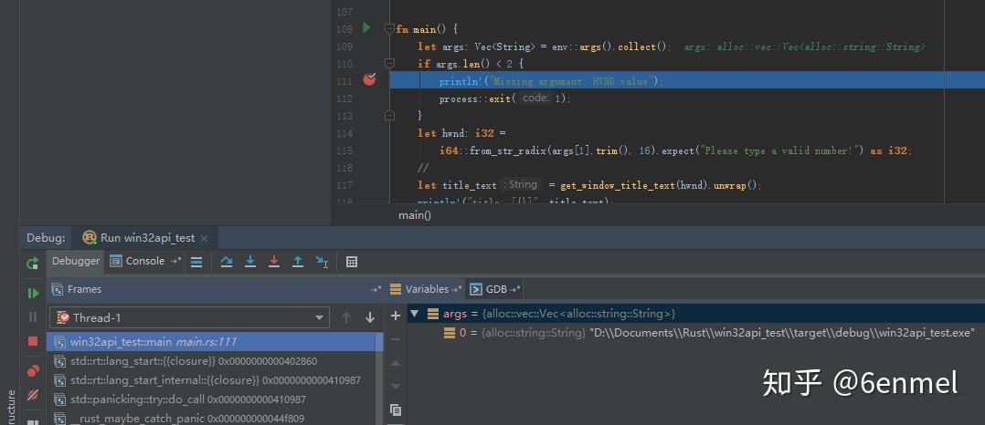Click the println! Missing argument line
Screen dimensions: 985x425
551,81
